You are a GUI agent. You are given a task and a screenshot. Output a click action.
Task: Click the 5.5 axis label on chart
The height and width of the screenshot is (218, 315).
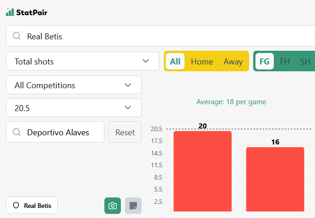click(x=158, y=189)
